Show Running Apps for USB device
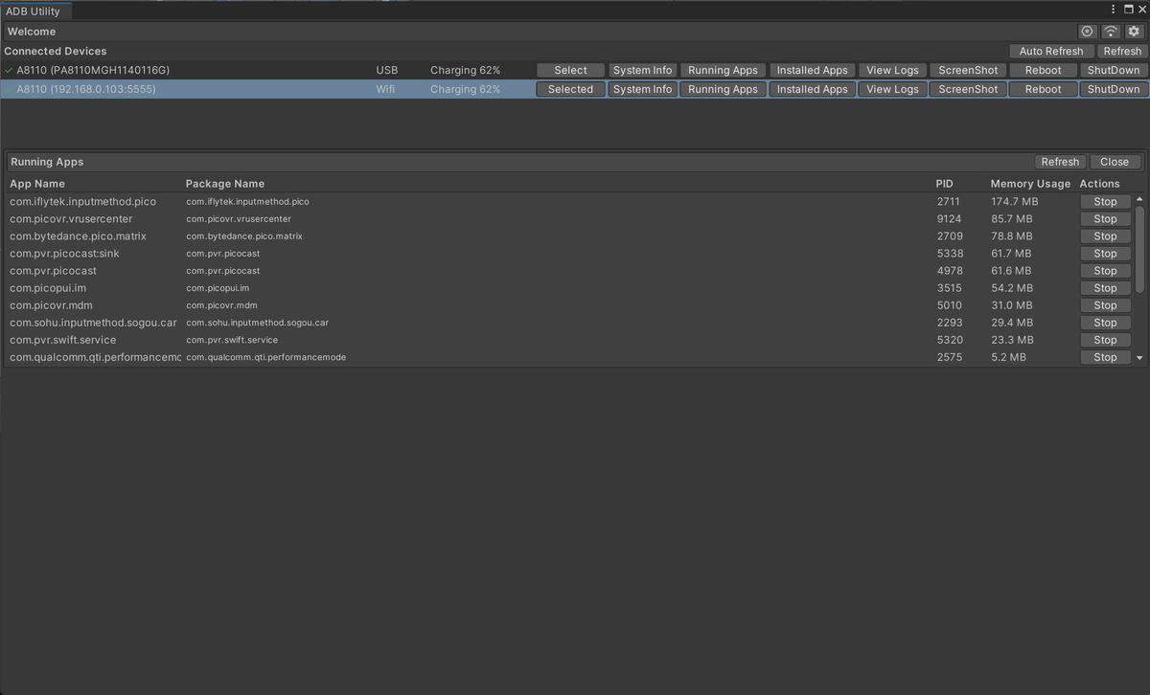The height and width of the screenshot is (695, 1150). point(723,70)
